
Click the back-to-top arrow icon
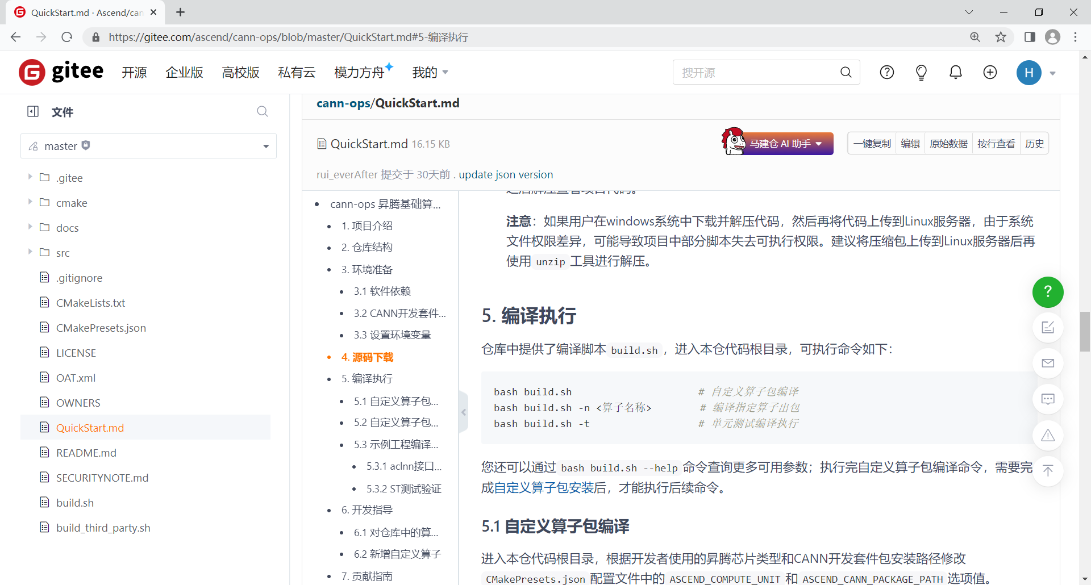pos(1048,471)
